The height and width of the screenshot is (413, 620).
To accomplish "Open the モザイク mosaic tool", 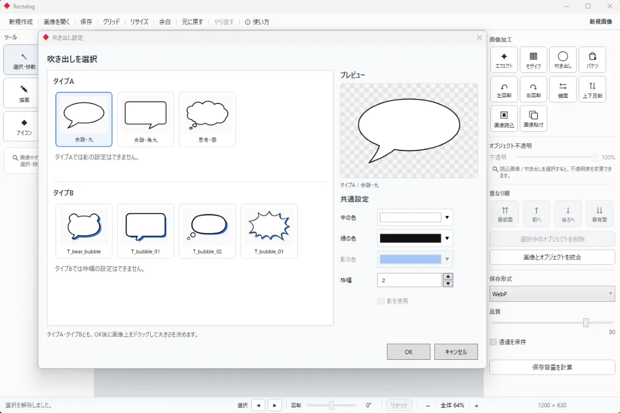I will tap(534, 60).
